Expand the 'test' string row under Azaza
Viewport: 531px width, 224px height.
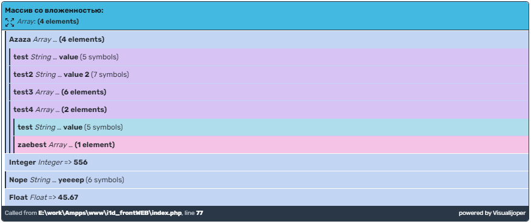coord(269,57)
